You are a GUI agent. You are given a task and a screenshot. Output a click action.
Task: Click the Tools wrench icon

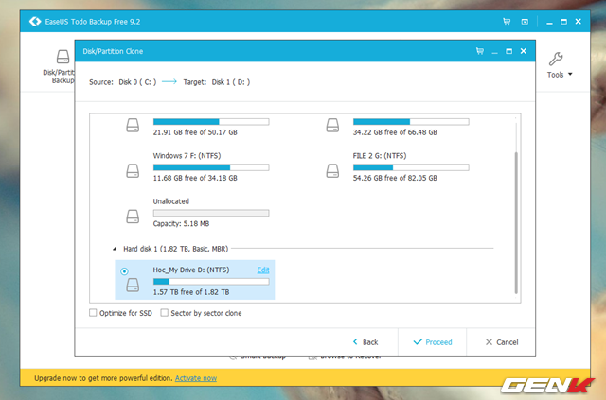pyautogui.click(x=556, y=59)
